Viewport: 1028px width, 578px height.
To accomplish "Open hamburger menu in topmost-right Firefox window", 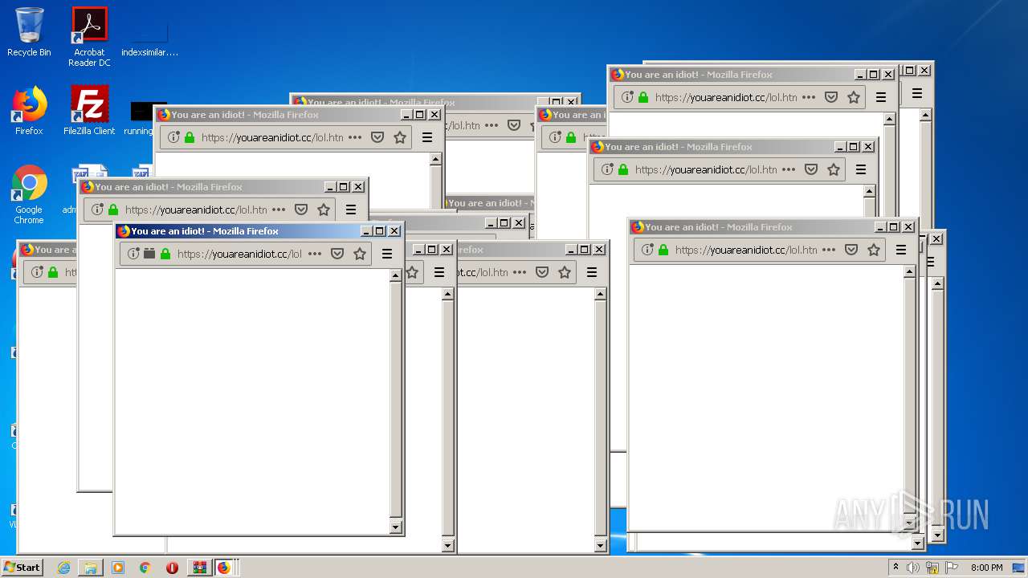I will (881, 97).
